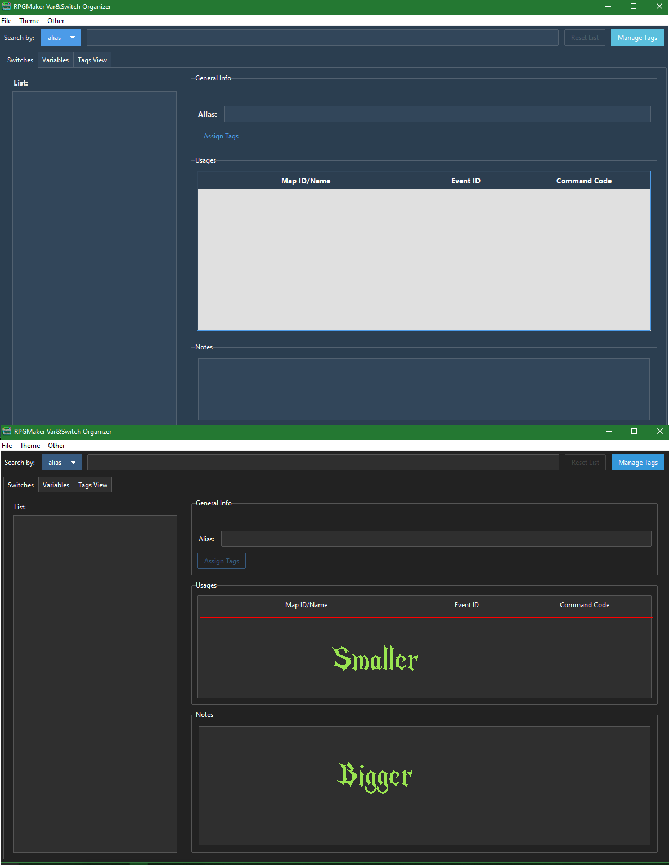Click Command Code column header in upper window
The image size is (669, 865).
tap(584, 181)
